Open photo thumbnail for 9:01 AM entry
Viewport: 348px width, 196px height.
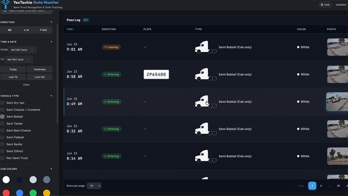pyautogui.click(x=337, y=47)
